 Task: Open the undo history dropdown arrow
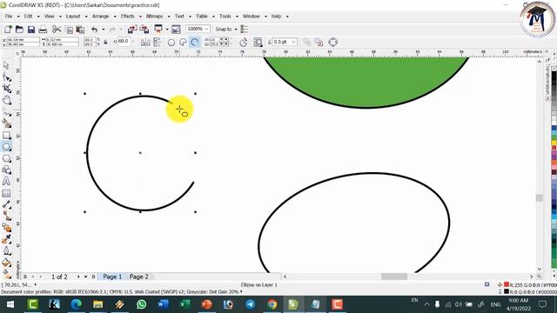click(x=104, y=30)
